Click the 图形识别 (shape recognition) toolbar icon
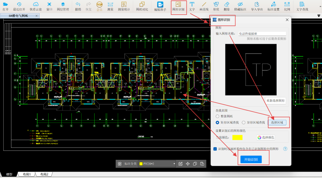322x178 pixels. click(178, 6)
